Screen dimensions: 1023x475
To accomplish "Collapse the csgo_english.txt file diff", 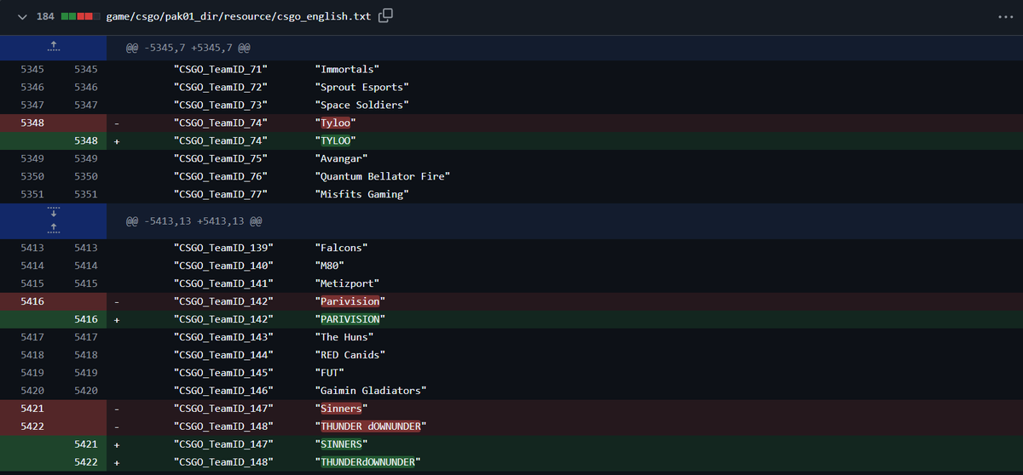I will click(x=22, y=17).
